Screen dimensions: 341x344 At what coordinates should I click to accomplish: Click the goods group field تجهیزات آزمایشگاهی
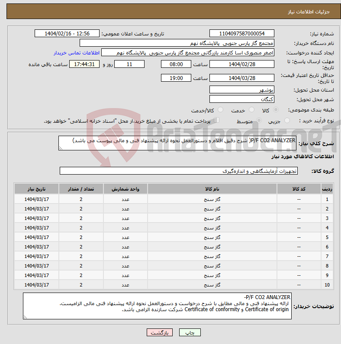(x=179, y=171)
